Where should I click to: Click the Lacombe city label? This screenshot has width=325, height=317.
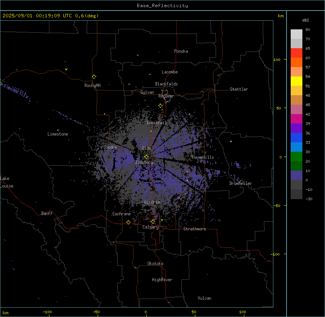click(x=170, y=72)
